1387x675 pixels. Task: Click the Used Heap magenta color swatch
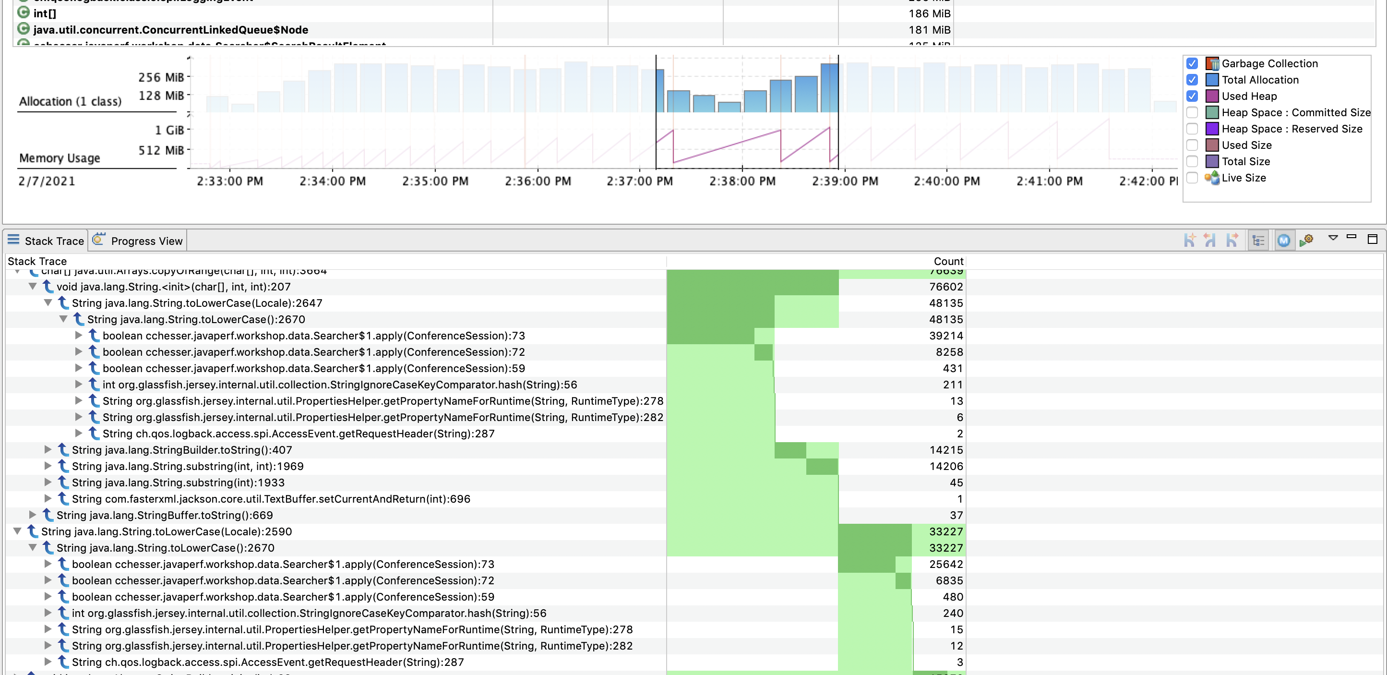1212,96
